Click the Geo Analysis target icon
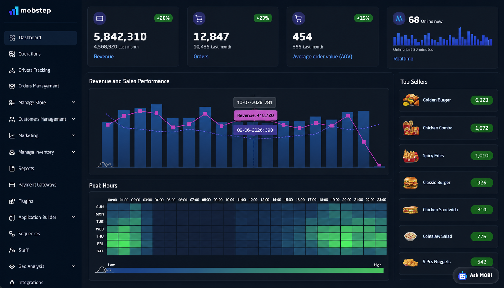 (x=12, y=266)
